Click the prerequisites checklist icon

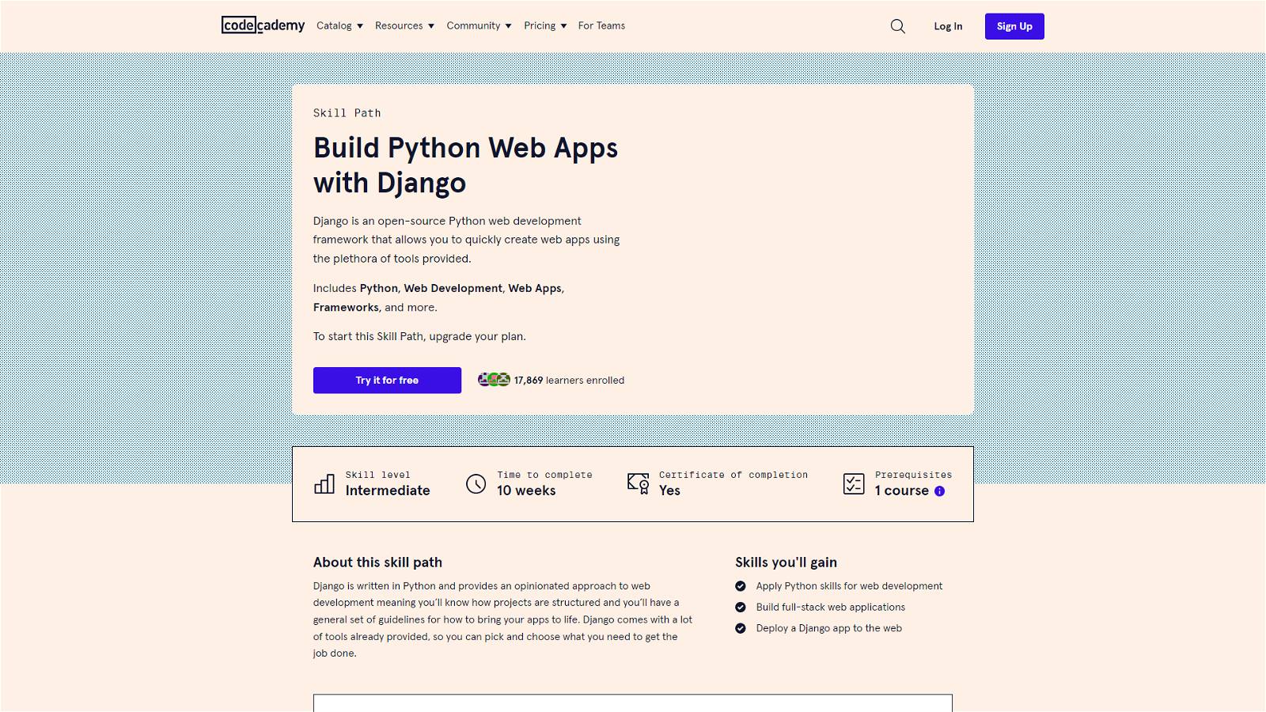point(854,483)
